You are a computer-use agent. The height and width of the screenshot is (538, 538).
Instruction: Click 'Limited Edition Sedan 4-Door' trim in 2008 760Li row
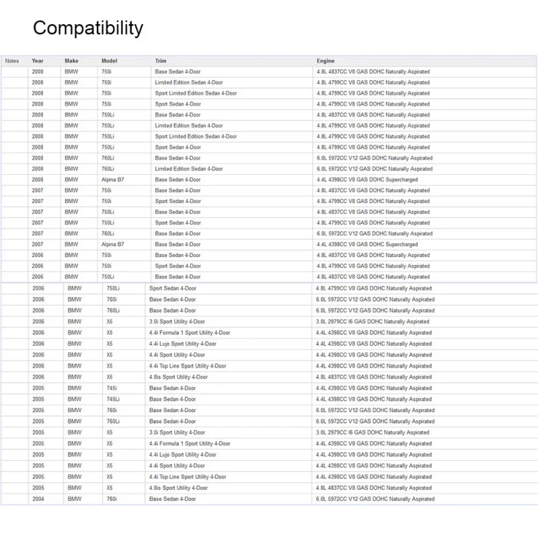189,169
